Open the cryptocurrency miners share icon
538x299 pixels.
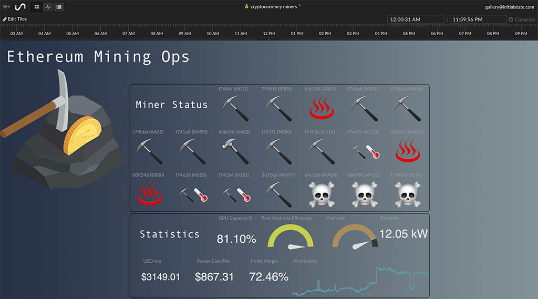pyautogui.click(x=300, y=6)
